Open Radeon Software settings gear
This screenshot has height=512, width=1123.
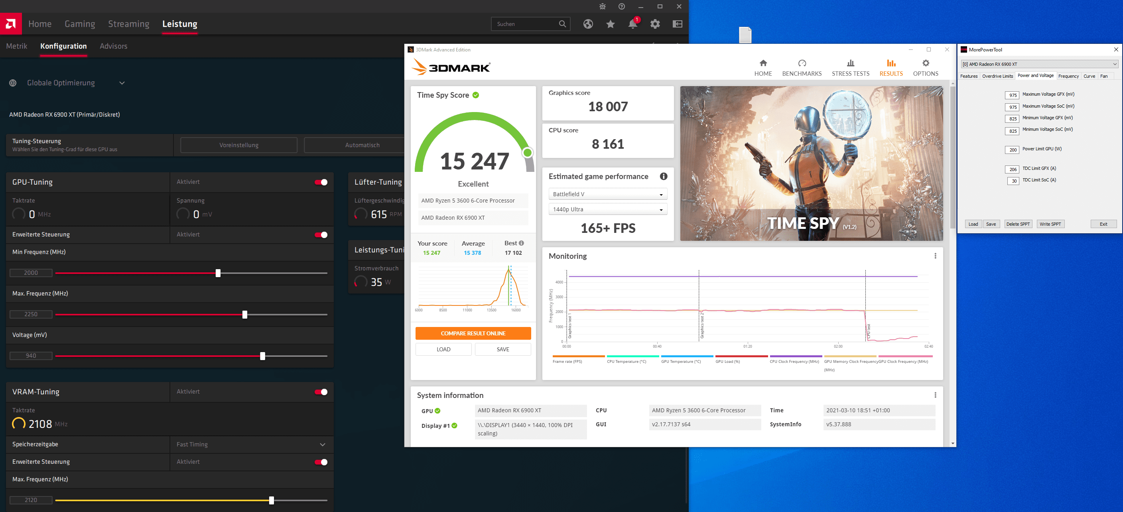click(655, 24)
